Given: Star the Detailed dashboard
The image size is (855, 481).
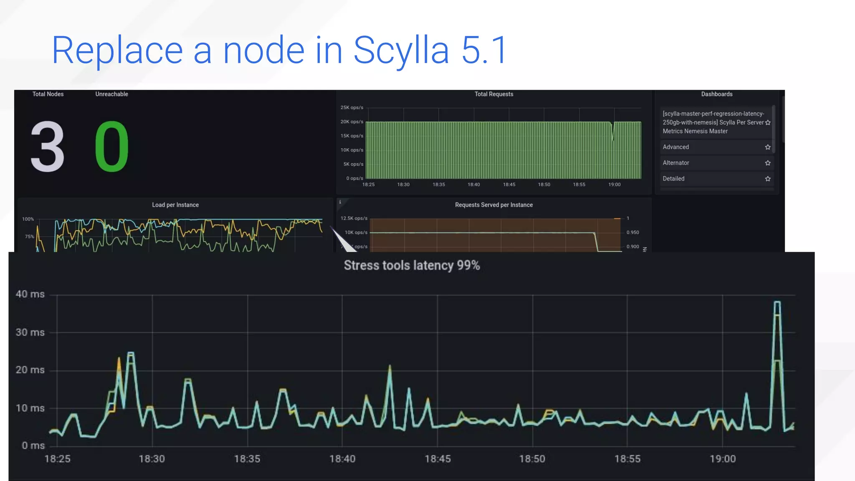Looking at the screenshot, I should point(767,179).
